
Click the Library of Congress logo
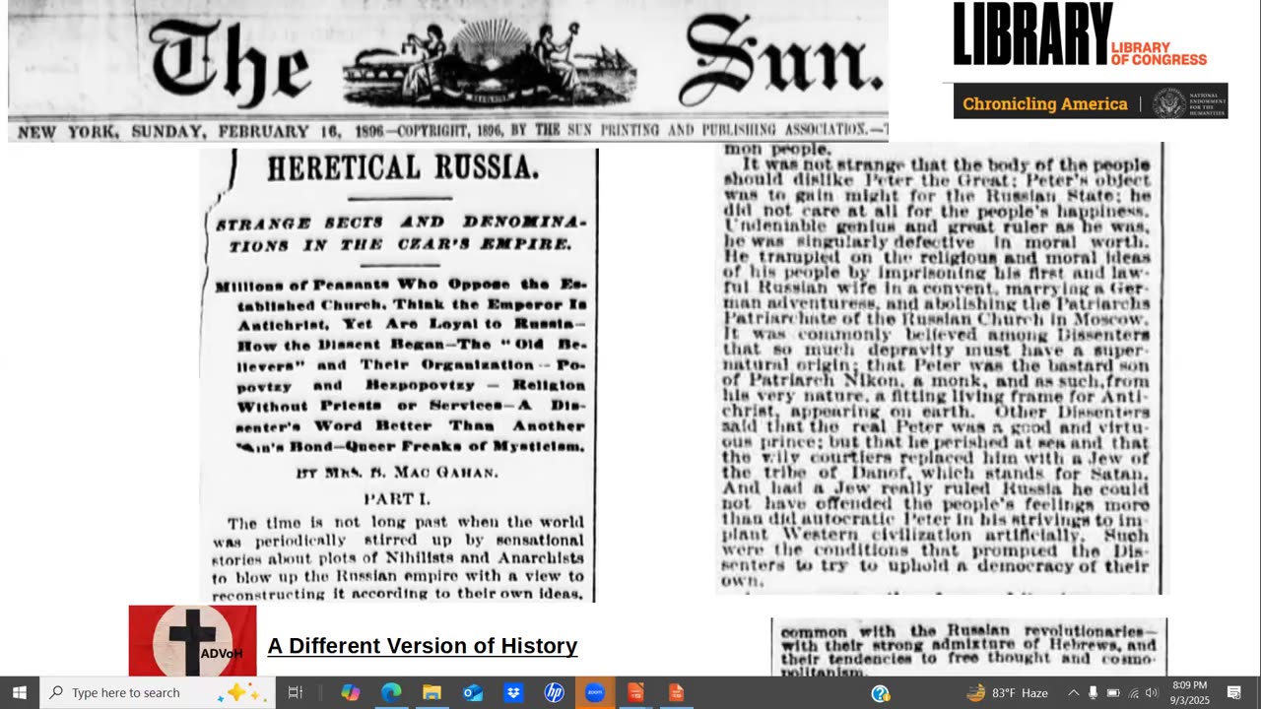tap(1080, 34)
